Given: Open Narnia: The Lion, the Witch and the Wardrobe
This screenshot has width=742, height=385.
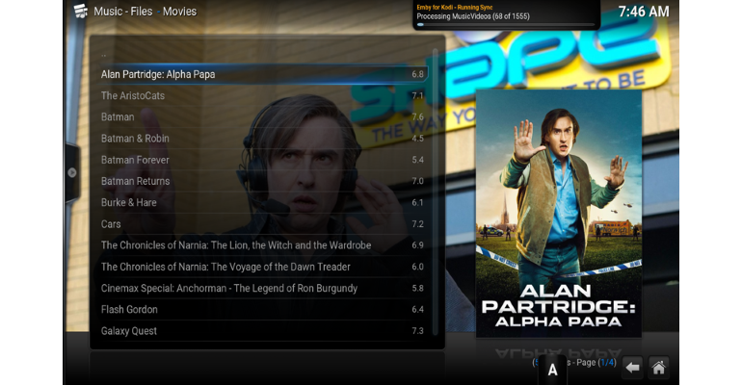Looking at the screenshot, I should [263, 245].
